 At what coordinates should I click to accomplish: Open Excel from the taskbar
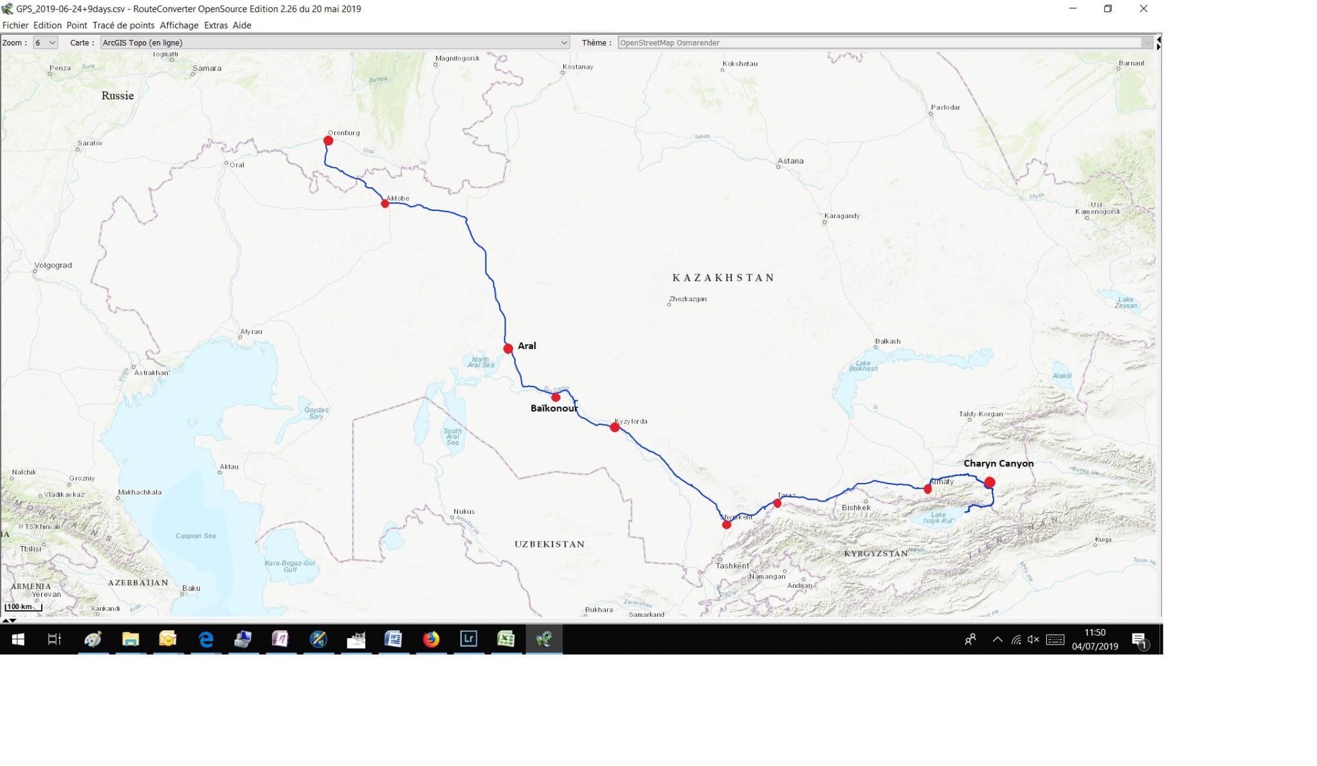click(506, 639)
